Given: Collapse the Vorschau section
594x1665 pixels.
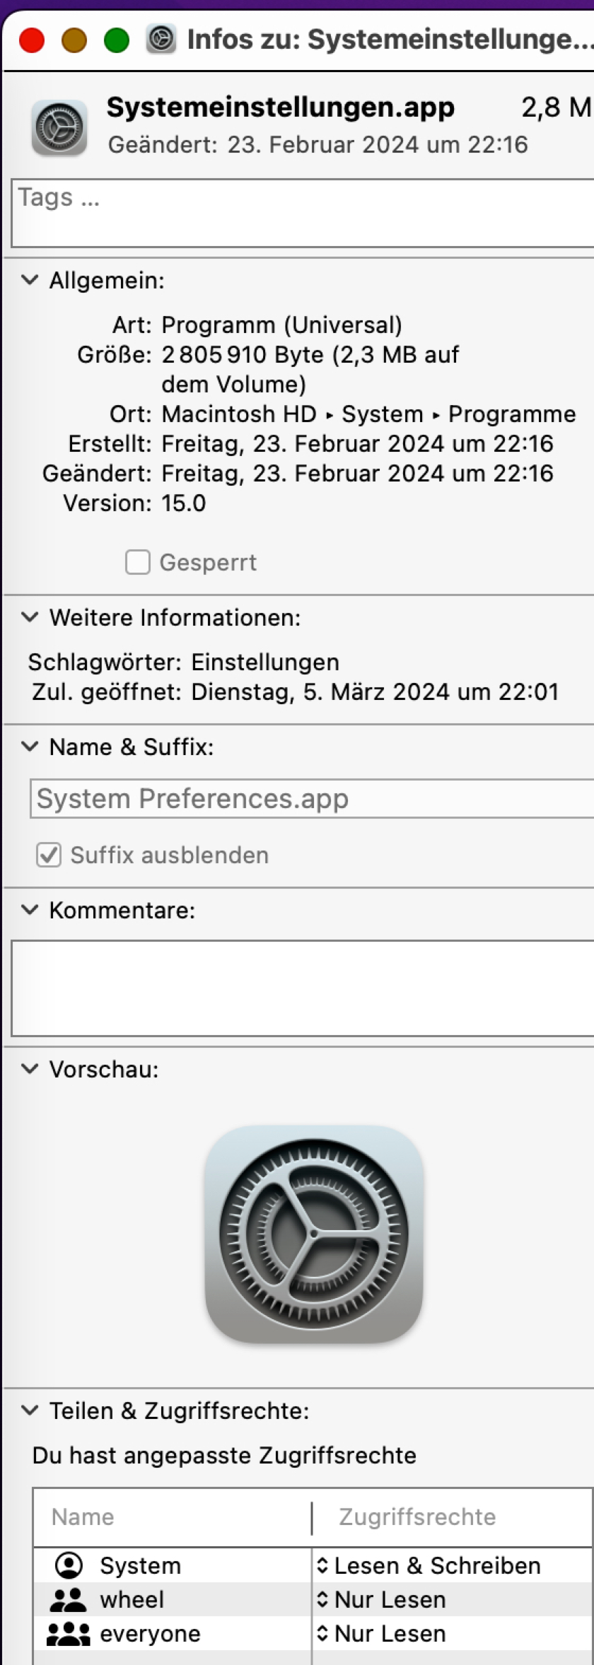Looking at the screenshot, I should pyautogui.click(x=30, y=1069).
